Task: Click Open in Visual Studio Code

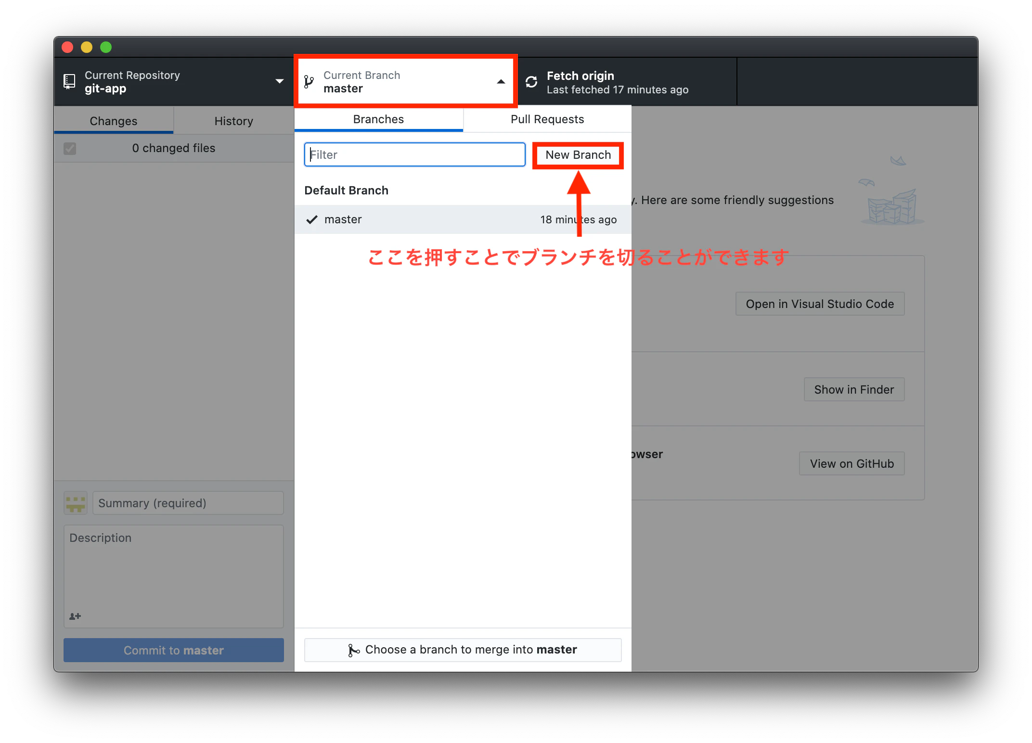Action: pyautogui.click(x=820, y=303)
